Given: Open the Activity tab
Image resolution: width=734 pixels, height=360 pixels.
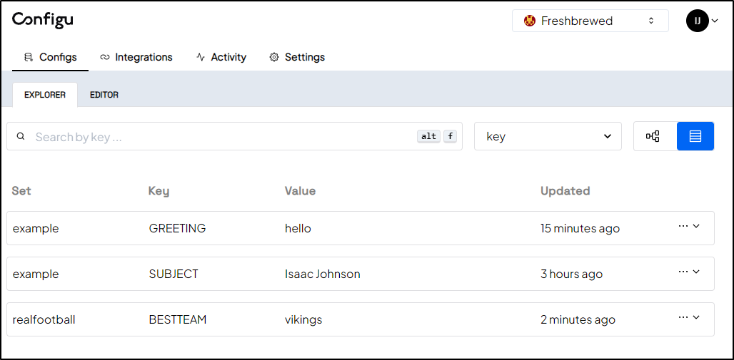Looking at the screenshot, I should click(x=221, y=57).
